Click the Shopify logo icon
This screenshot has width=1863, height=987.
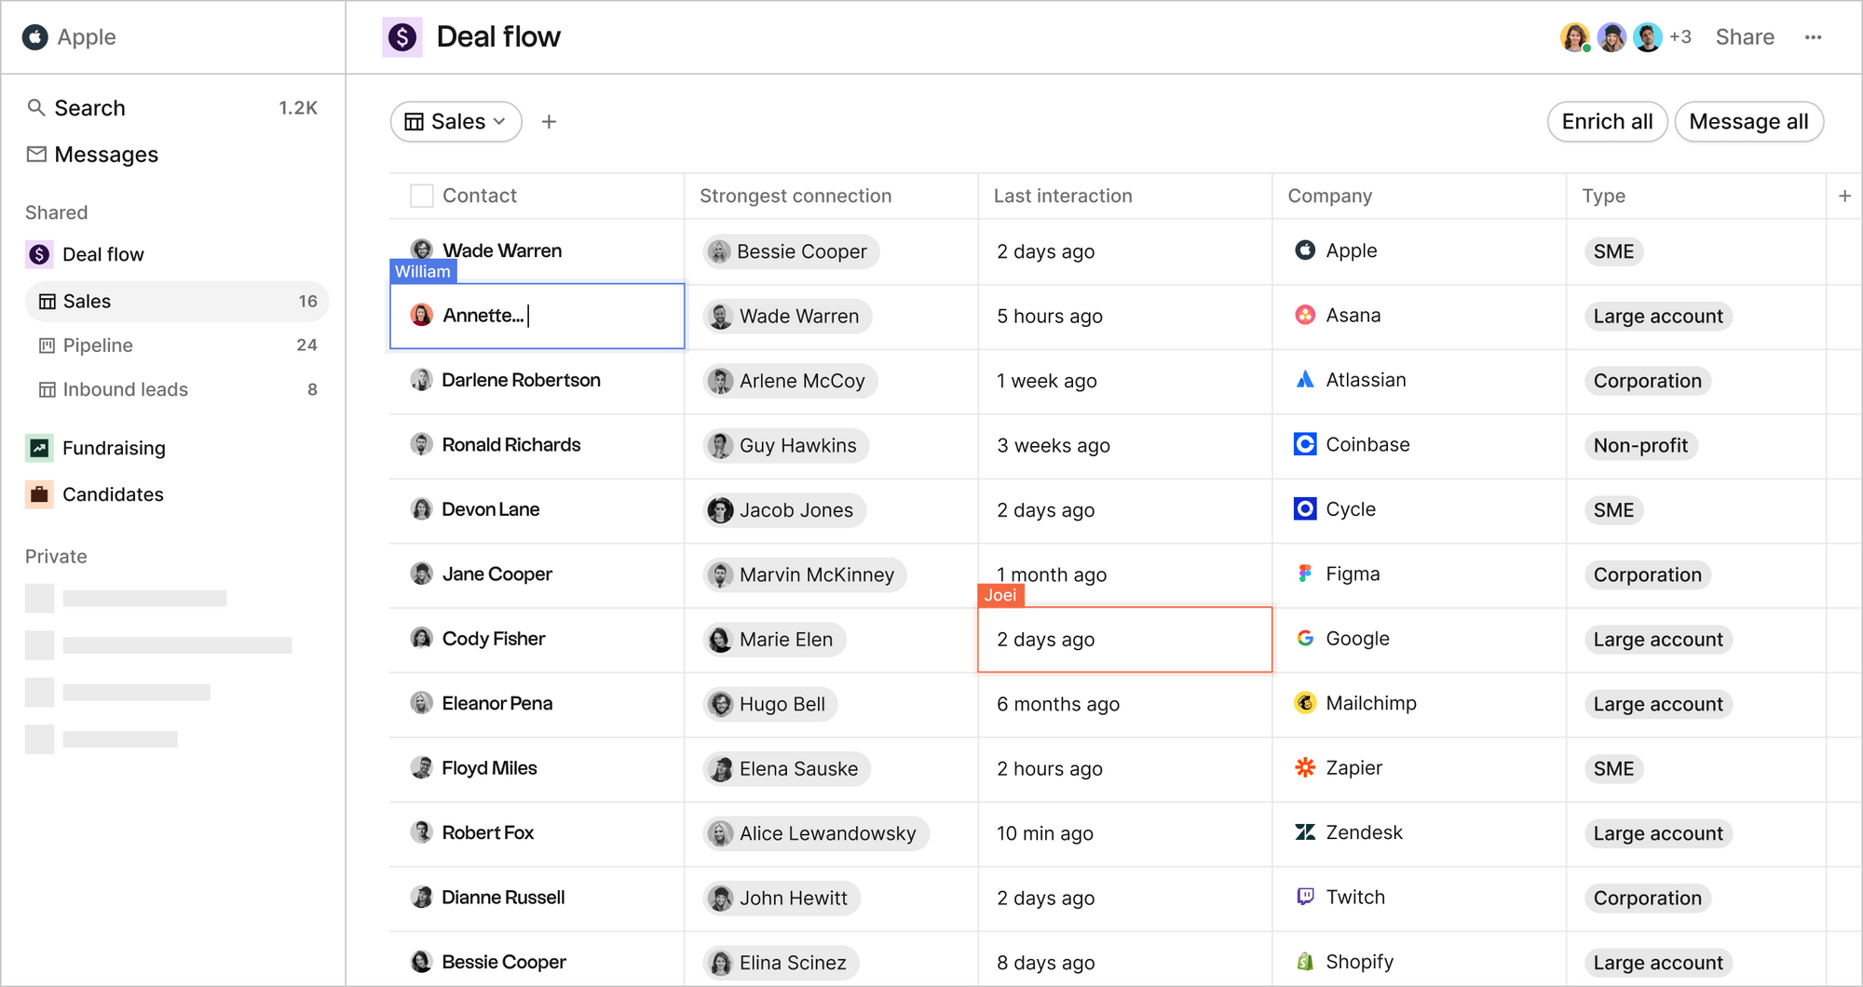(x=1302, y=961)
